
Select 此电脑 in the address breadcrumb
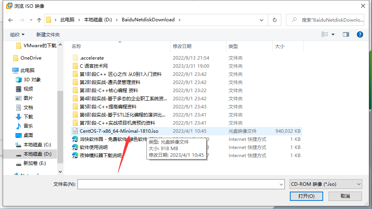(67, 20)
